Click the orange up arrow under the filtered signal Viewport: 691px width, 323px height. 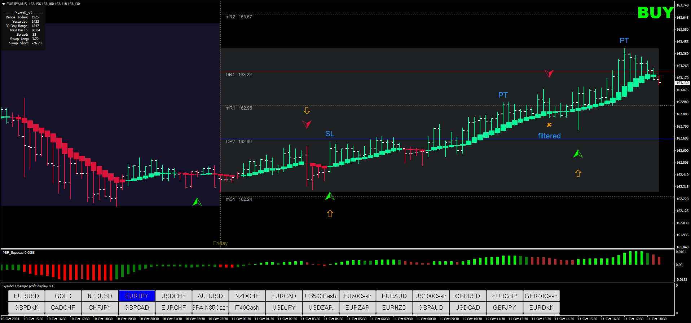pyautogui.click(x=578, y=173)
